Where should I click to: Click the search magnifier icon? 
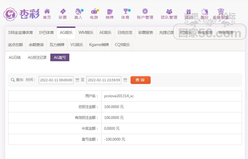pyautogui.click(x=13, y=80)
